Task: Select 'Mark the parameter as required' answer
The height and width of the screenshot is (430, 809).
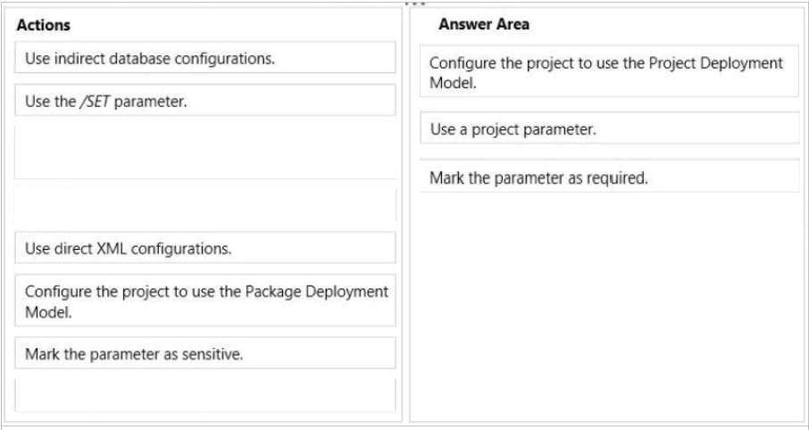Action: pyautogui.click(x=609, y=177)
